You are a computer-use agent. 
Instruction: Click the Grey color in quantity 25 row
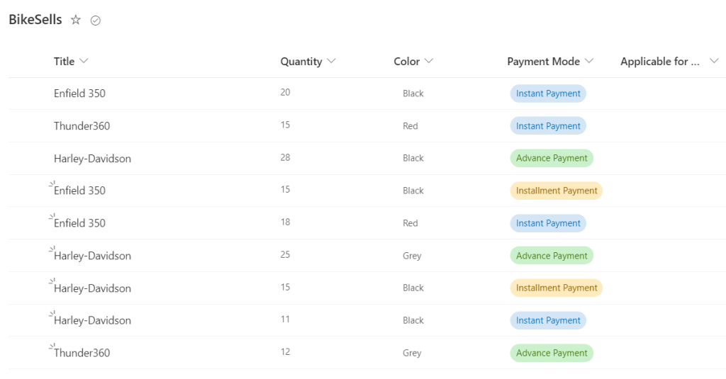point(412,256)
